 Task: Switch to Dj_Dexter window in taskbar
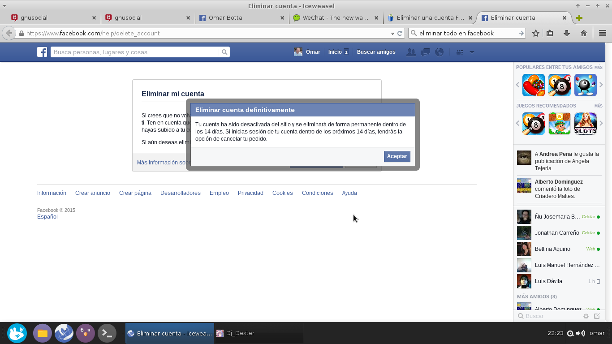click(x=259, y=333)
